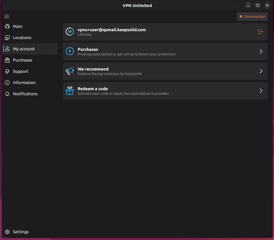Screen dimensions: 274x240
Task: Expand the Redeem a code chevron
Action: tap(261, 91)
